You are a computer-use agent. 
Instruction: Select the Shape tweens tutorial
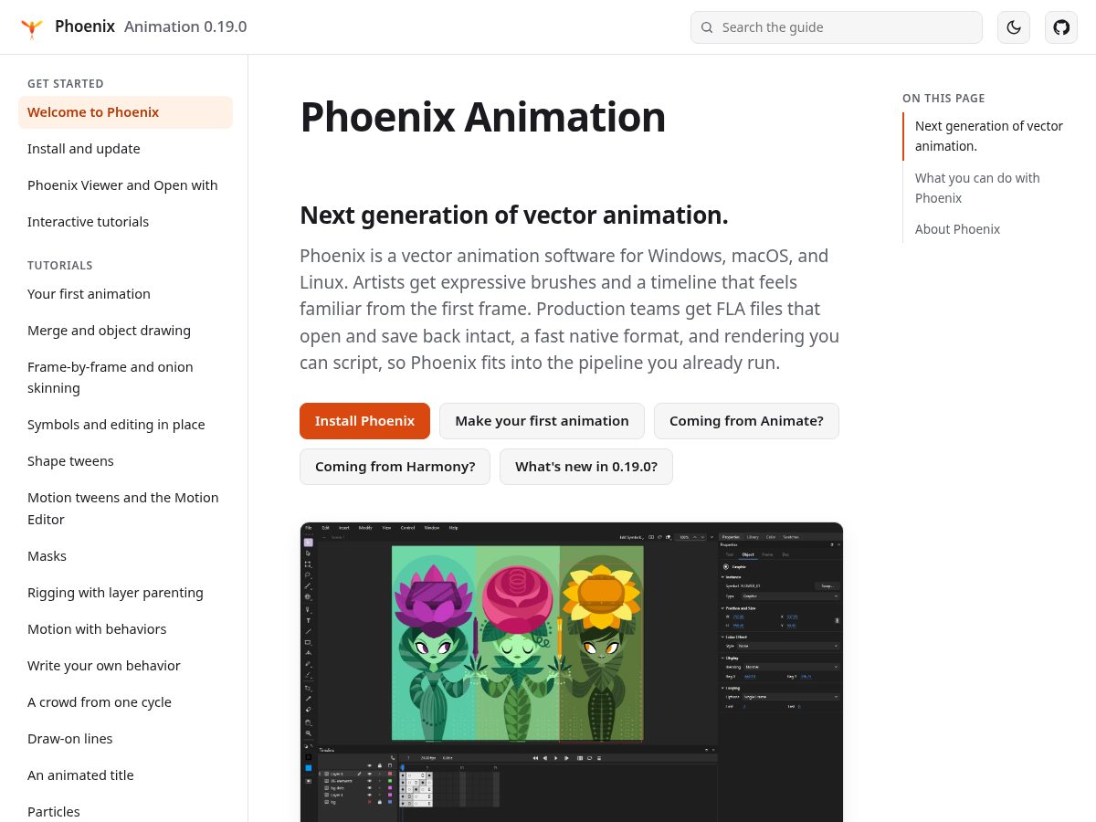(x=125, y=461)
